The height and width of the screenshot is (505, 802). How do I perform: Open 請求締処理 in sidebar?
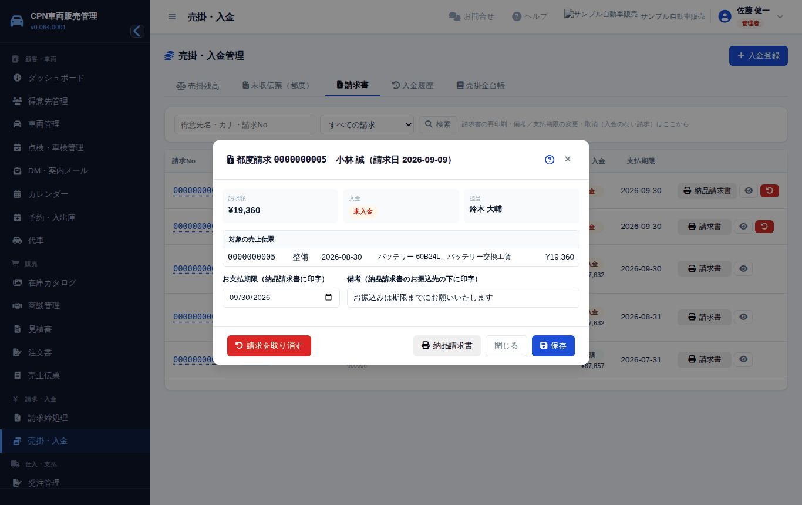coord(75,418)
